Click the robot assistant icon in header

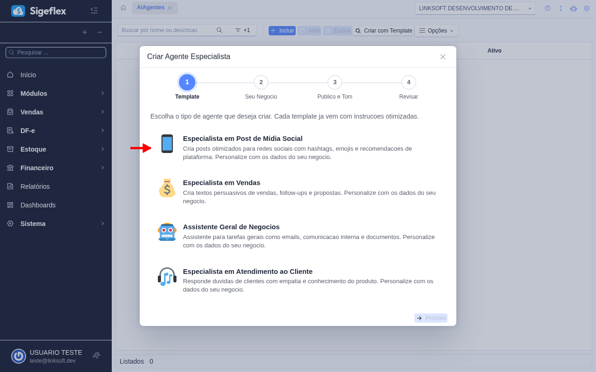click(x=574, y=8)
